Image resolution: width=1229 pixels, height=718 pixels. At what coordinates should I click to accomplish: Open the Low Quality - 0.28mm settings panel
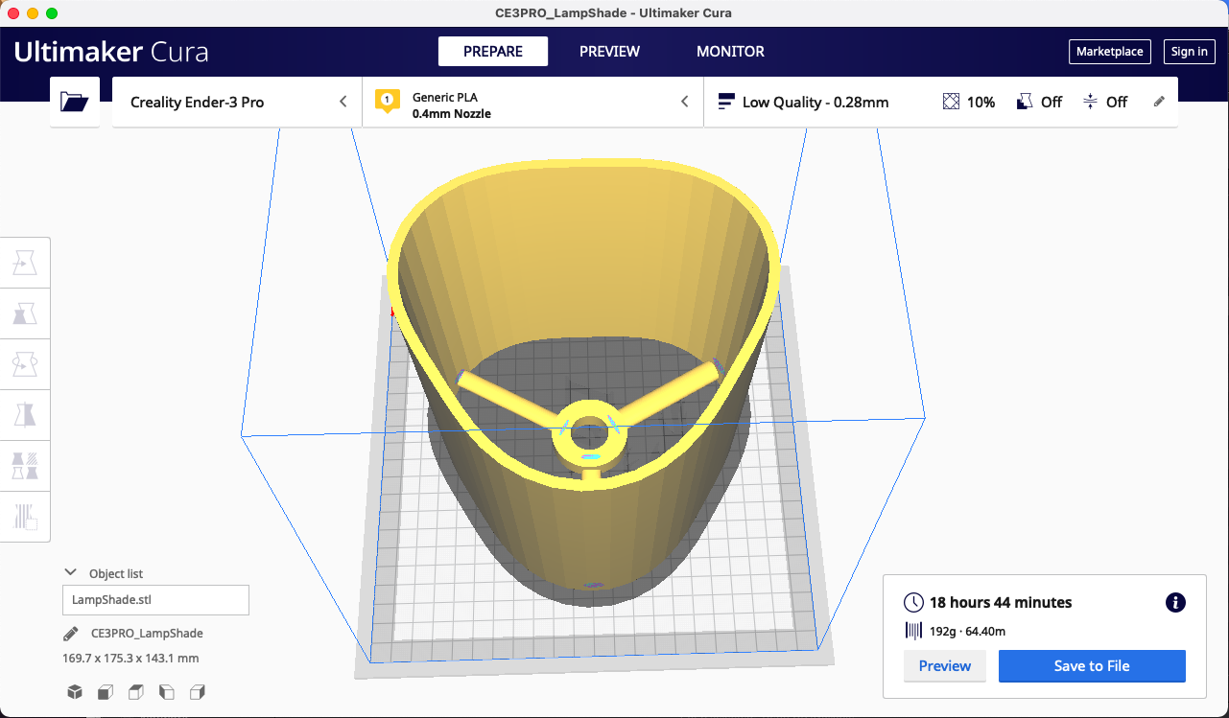pyautogui.click(x=941, y=102)
